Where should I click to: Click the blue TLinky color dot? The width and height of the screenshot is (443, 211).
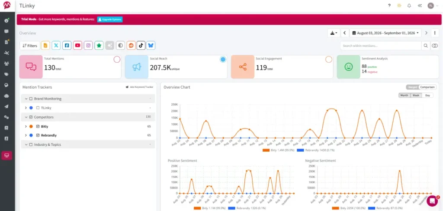[31, 108]
